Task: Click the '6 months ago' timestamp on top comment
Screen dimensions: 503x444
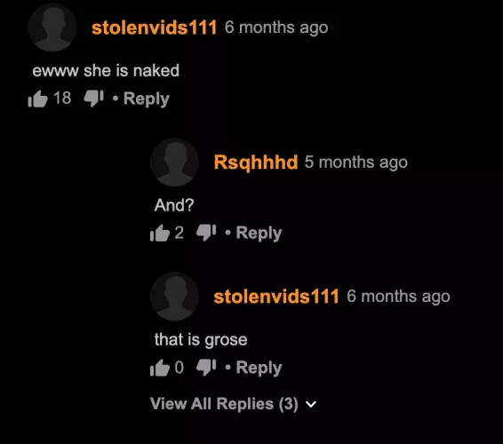Action: click(276, 28)
